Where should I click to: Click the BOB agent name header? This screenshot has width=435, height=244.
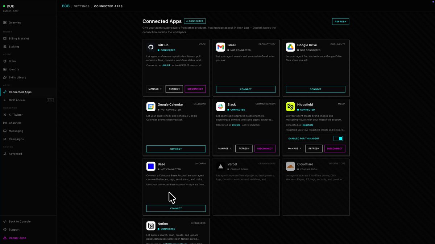point(11,6)
